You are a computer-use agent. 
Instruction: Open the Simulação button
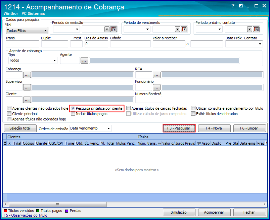click(179, 212)
